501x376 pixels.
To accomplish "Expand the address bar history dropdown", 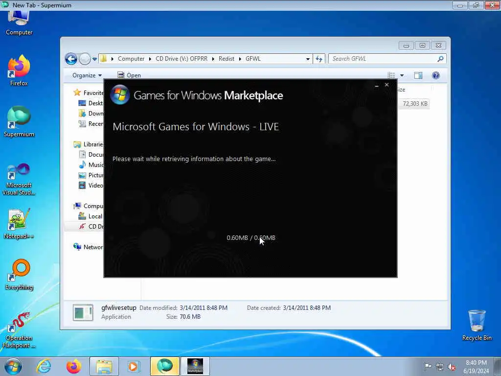I will [308, 59].
